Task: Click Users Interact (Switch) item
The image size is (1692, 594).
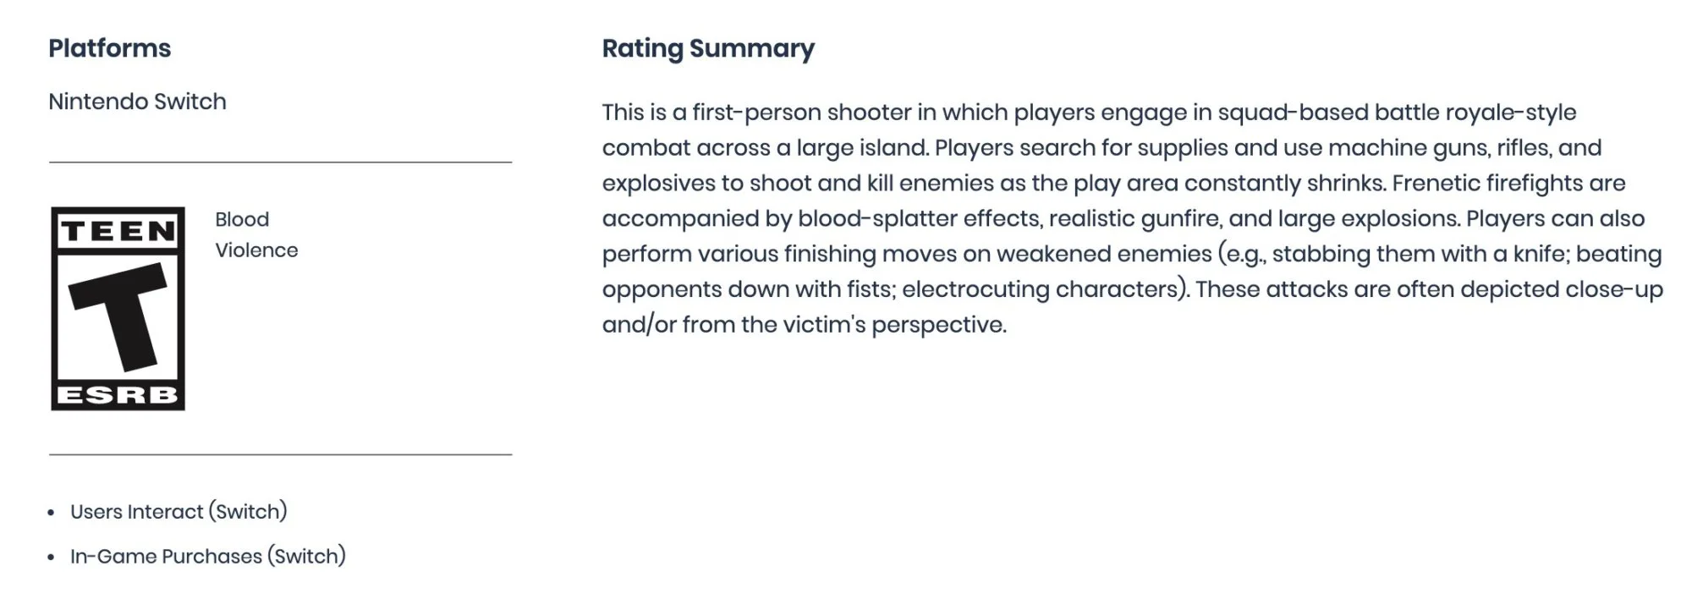Action: (x=179, y=511)
